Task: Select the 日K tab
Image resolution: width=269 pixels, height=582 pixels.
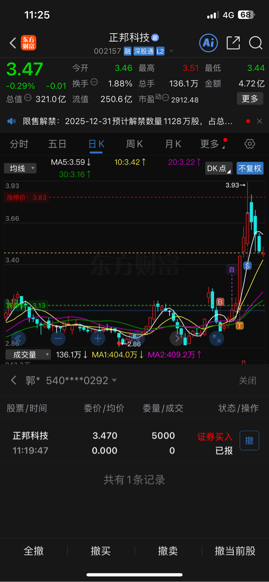Action: pos(96,144)
